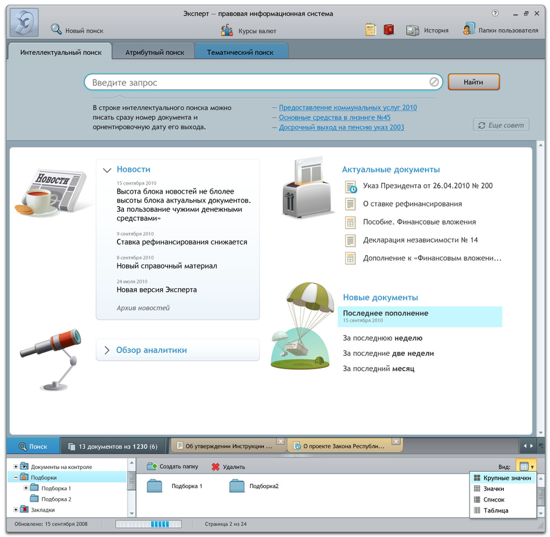This screenshot has width=550, height=537.
Task: Collapse the Новости news section chevron
Action: click(x=107, y=170)
